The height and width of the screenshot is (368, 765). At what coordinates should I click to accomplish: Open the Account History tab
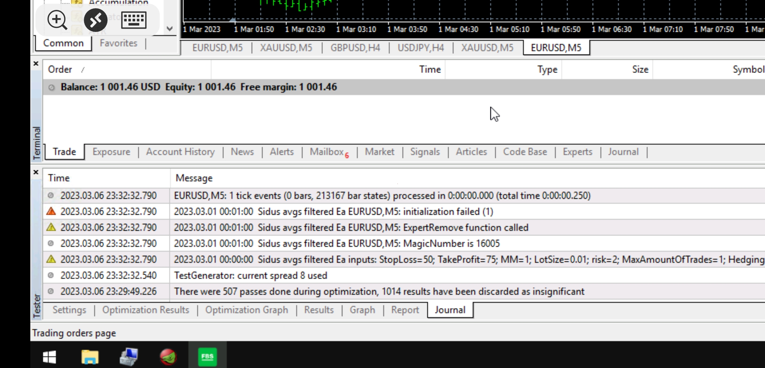[x=180, y=152]
